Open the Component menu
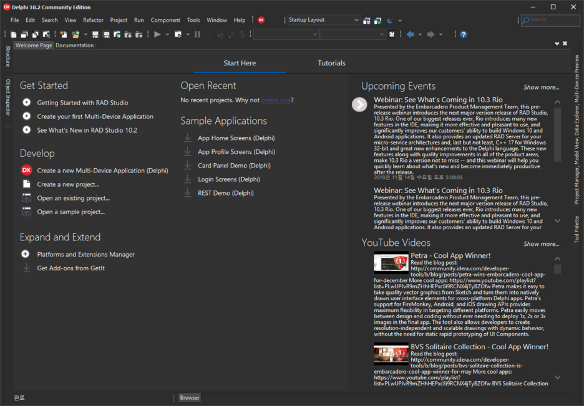 tap(165, 20)
